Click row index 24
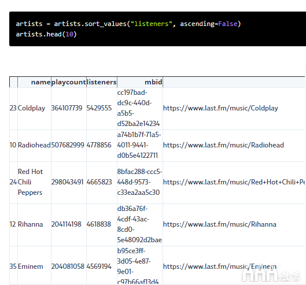 click(13, 182)
